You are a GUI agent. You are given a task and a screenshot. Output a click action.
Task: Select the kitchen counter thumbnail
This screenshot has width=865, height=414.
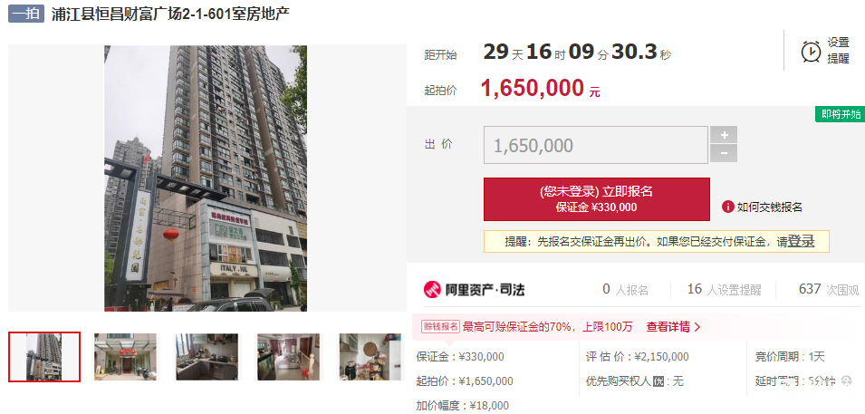[207, 357]
